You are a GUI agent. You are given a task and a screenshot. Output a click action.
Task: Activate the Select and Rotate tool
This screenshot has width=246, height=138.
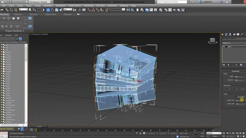[52, 10]
